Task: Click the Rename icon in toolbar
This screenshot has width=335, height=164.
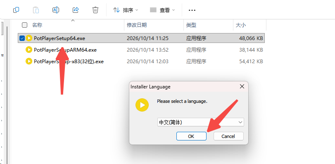Action: point(55,10)
